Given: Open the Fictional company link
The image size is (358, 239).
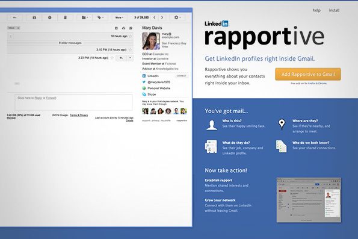Looking at the screenshot, I should coord(170,64).
